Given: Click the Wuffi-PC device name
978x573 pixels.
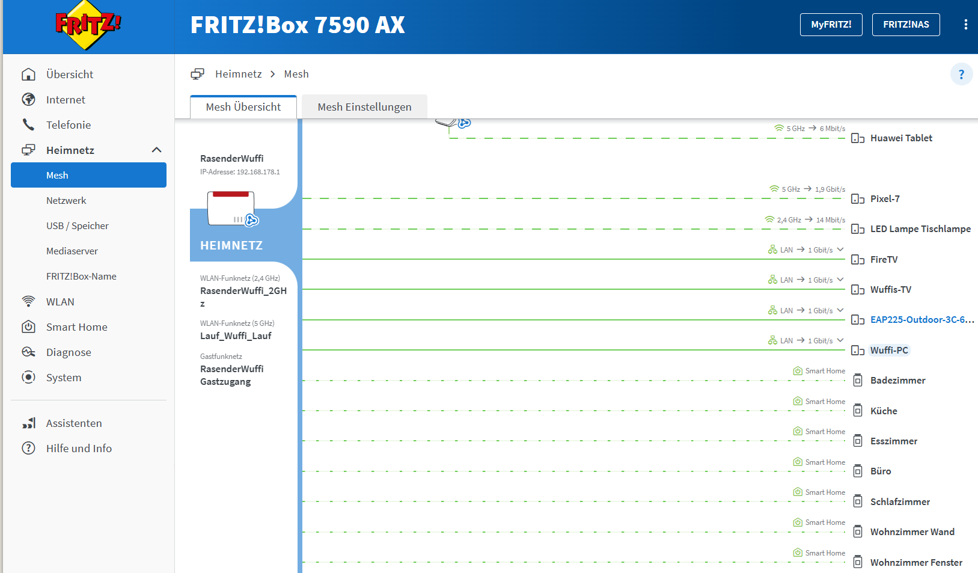Looking at the screenshot, I should point(889,350).
